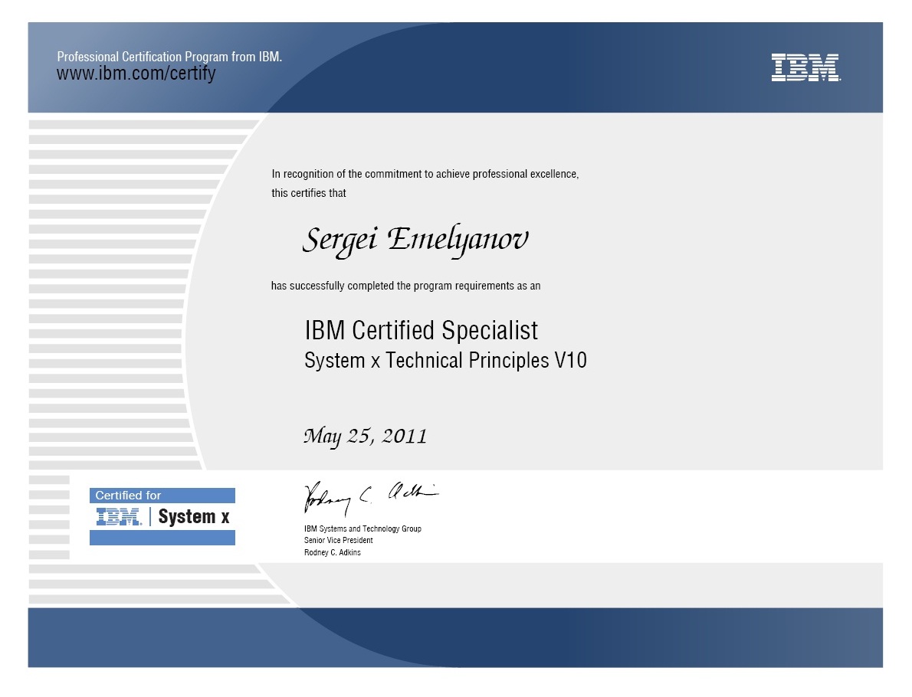
Task: Click 'System x' text in the badge
Action: pyautogui.click(x=194, y=517)
